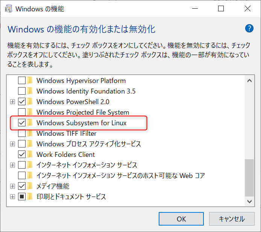Confirm changes with OK button
The height and width of the screenshot is (232, 261).
(181, 219)
